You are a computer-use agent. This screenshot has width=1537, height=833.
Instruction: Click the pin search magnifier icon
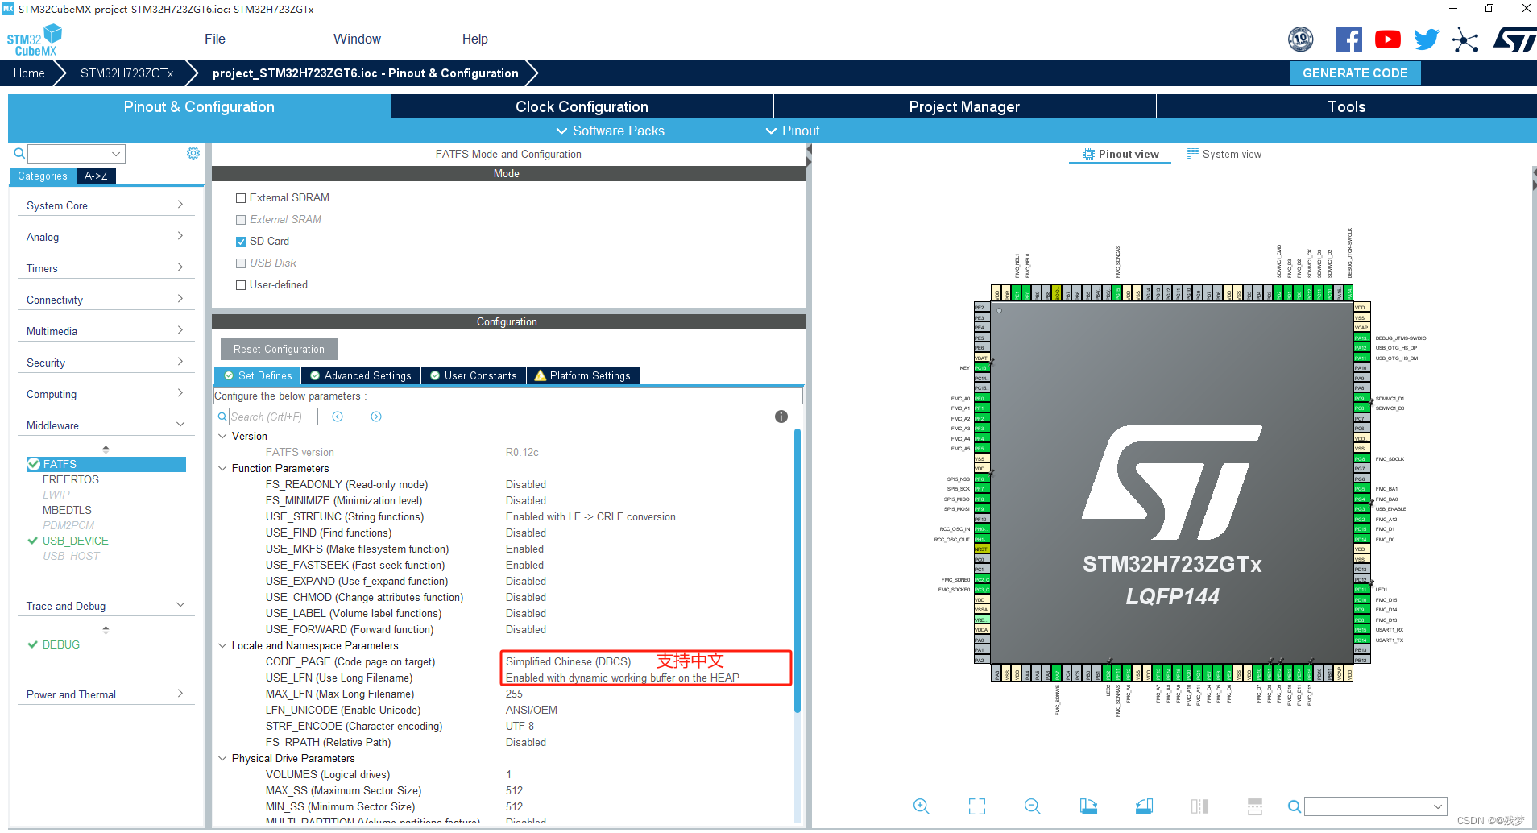click(1294, 806)
